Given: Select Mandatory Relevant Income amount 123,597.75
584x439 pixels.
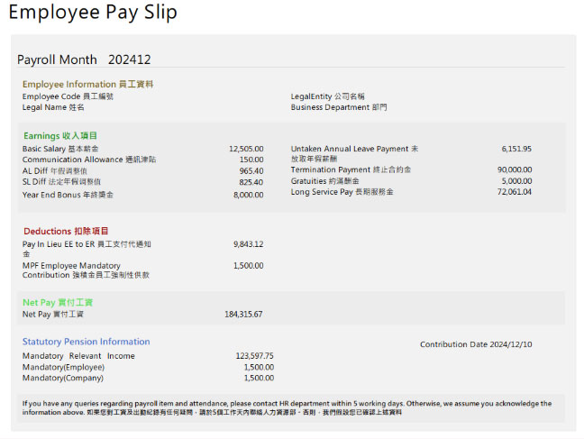Looking at the screenshot, I should click(255, 356).
